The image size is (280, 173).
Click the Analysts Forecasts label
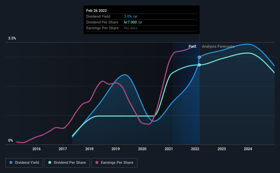click(218, 46)
